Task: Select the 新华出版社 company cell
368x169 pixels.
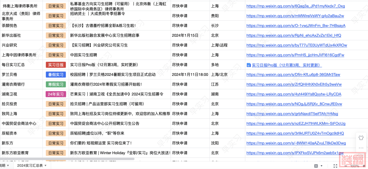Action: pos(21,36)
